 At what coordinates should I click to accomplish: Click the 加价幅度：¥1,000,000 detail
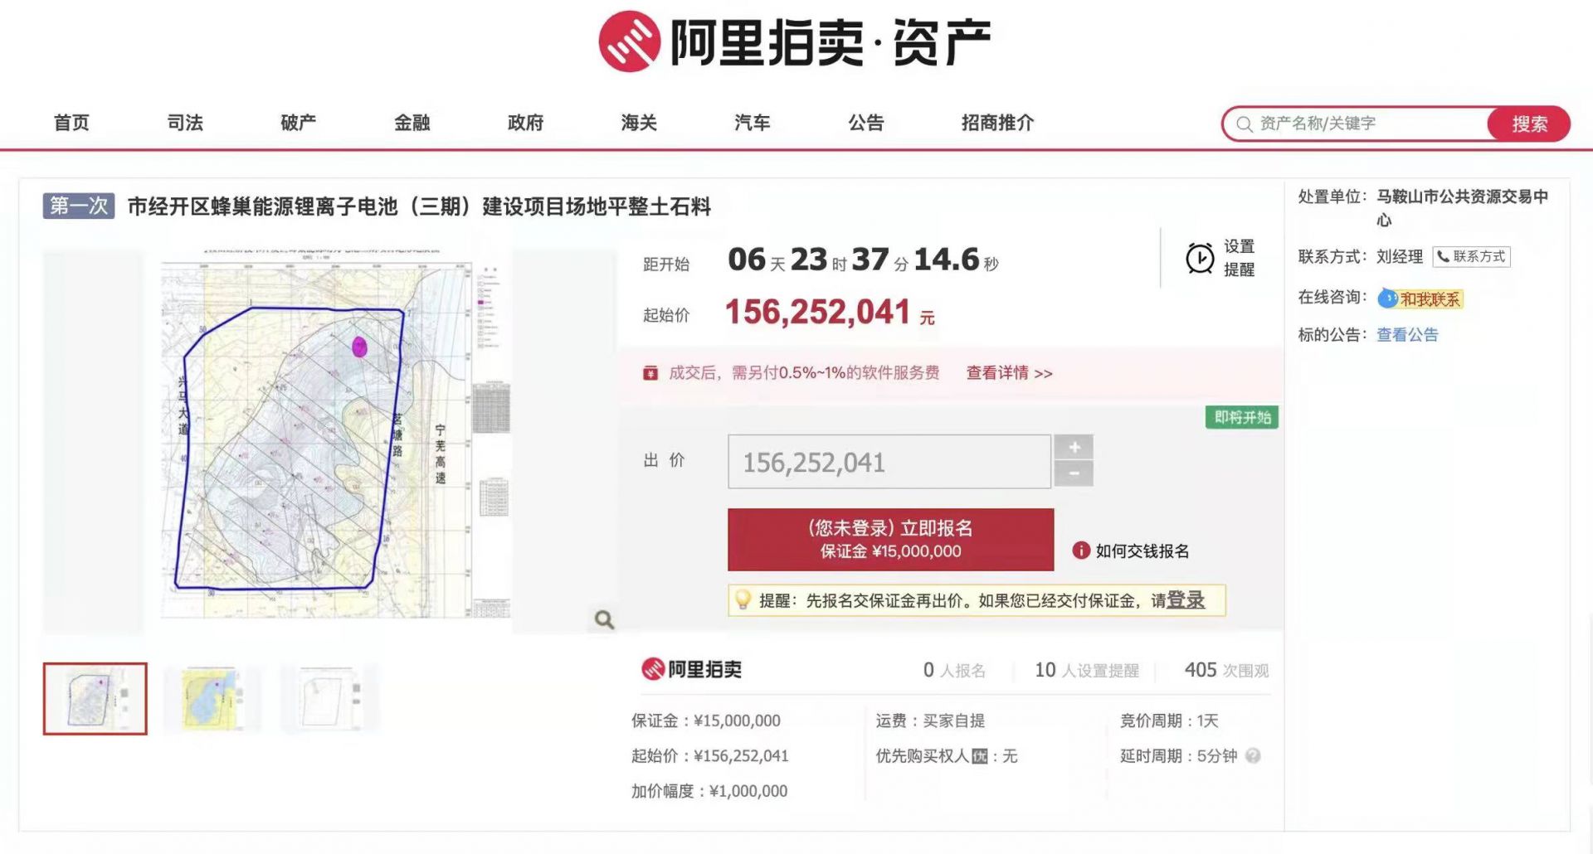click(x=709, y=791)
